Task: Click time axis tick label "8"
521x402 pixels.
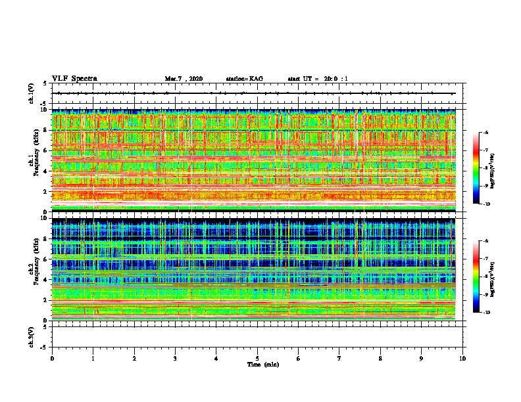Action: point(380,359)
